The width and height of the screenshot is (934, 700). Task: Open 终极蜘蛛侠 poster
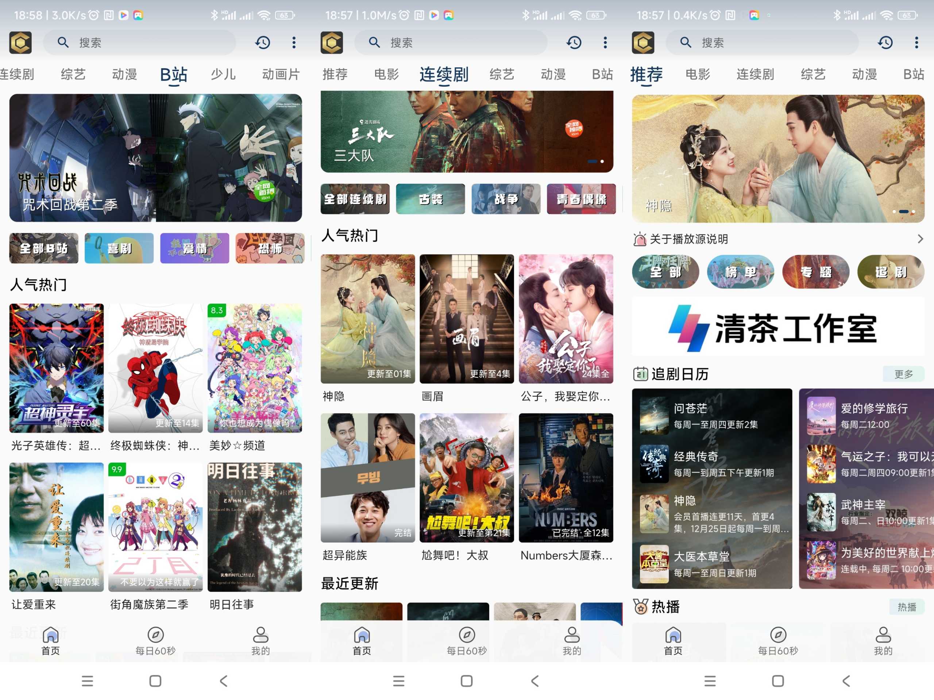(x=155, y=368)
